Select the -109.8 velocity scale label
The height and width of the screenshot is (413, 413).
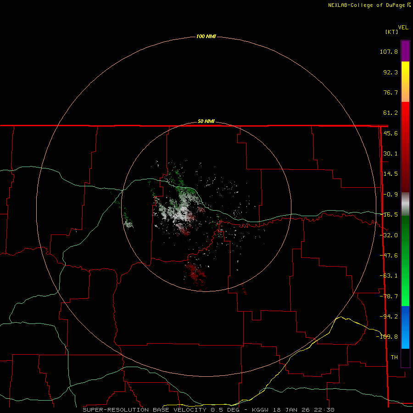click(387, 337)
